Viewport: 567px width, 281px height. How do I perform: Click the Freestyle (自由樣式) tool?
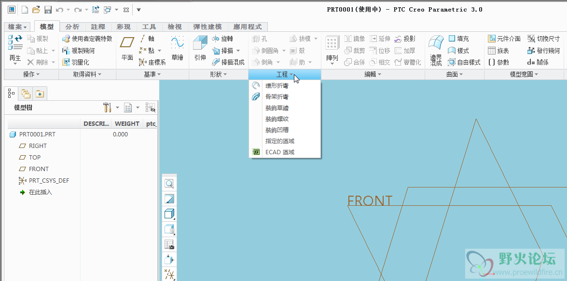pos(464,63)
